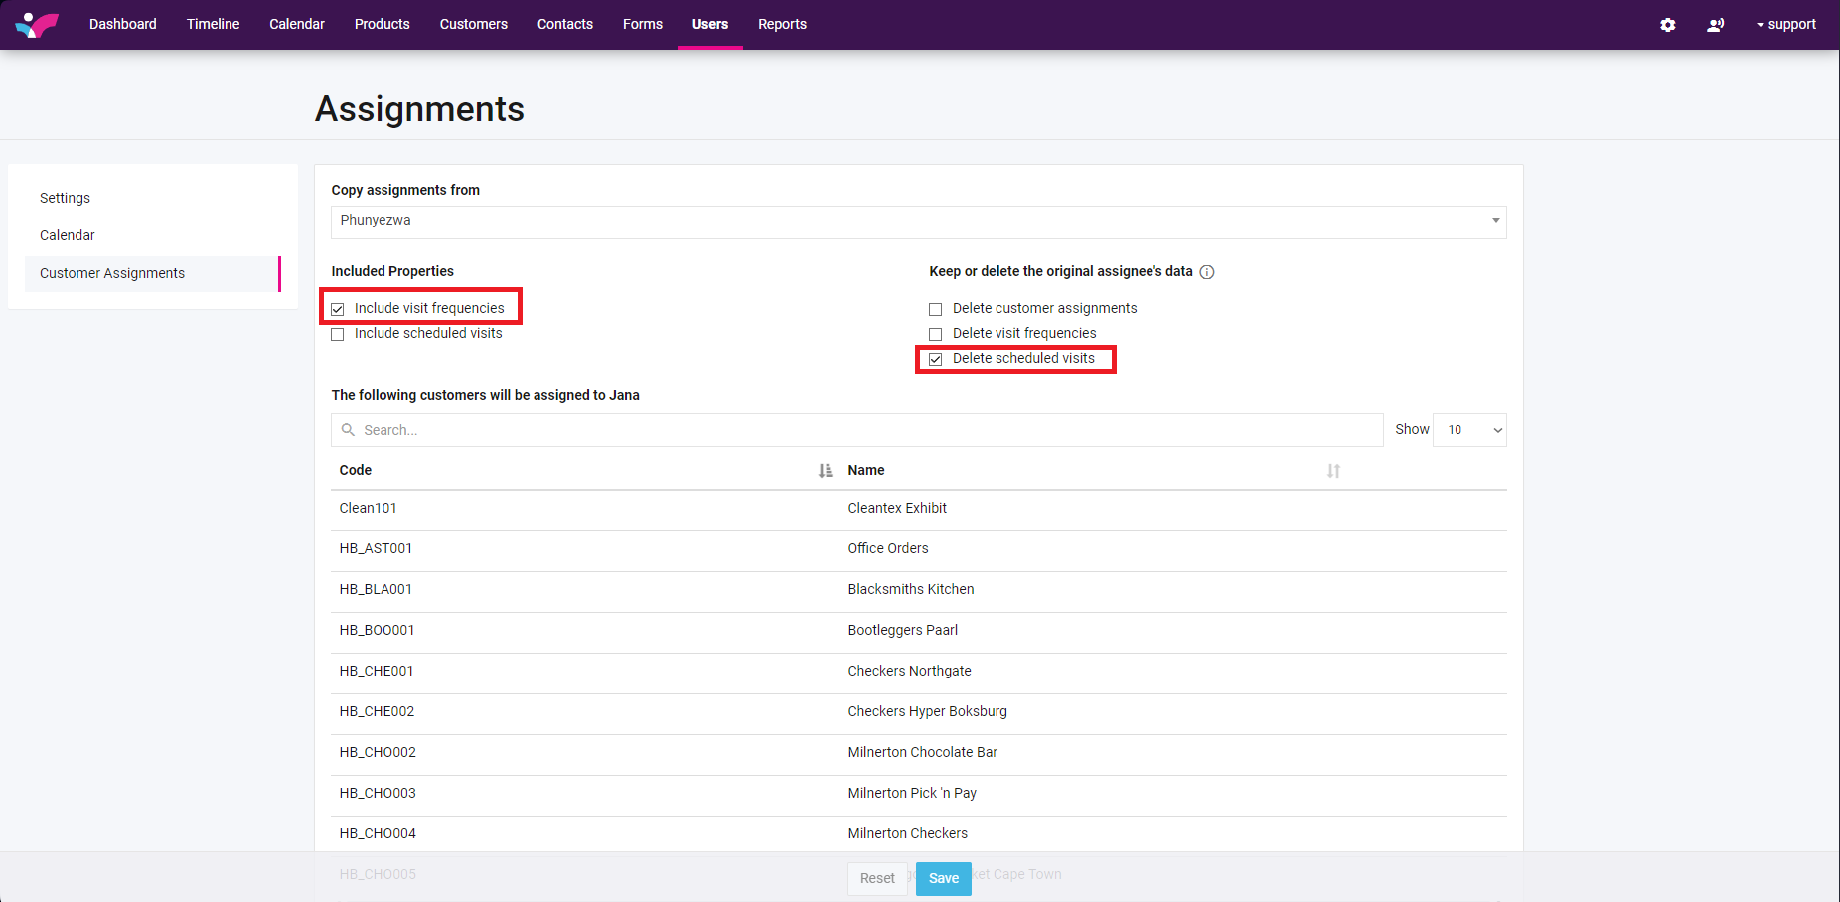Click the info icon beside assignee's data heading
This screenshot has height=902, width=1840.
[1207, 272]
